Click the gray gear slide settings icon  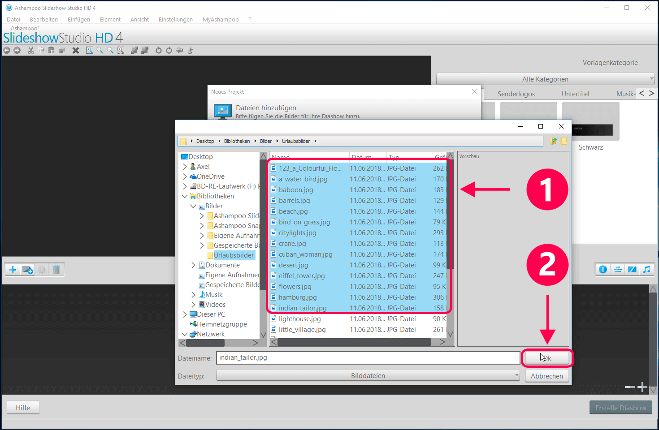pos(42,270)
